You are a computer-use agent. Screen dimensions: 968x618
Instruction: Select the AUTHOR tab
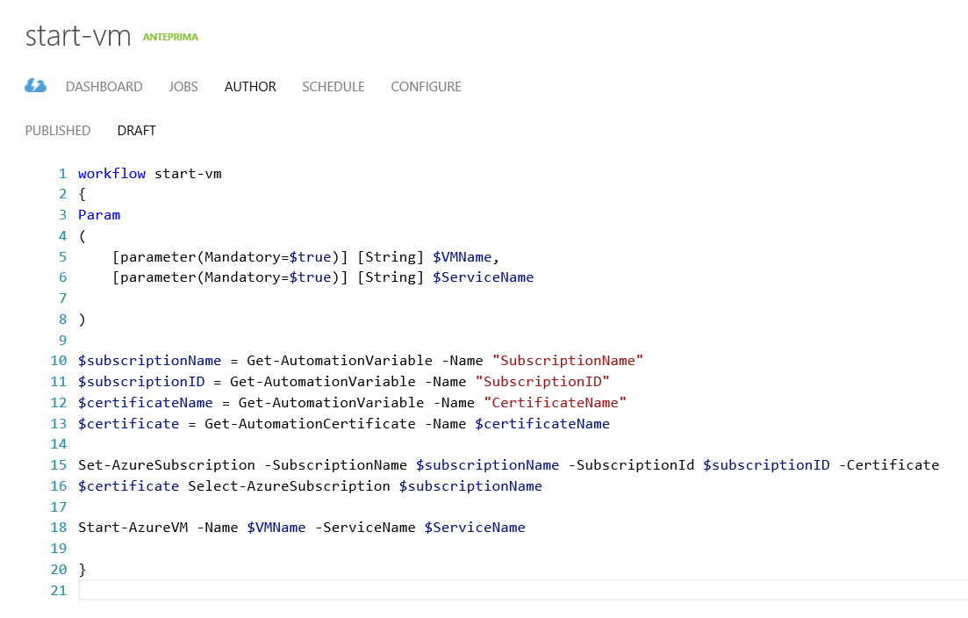(250, 86)
